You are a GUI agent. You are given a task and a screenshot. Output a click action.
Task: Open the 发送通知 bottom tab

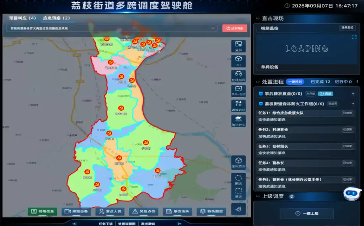coord(148,224)
